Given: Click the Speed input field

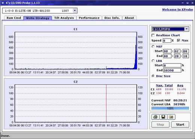Looking at the screenshot, I should click(x=167, y=40).
